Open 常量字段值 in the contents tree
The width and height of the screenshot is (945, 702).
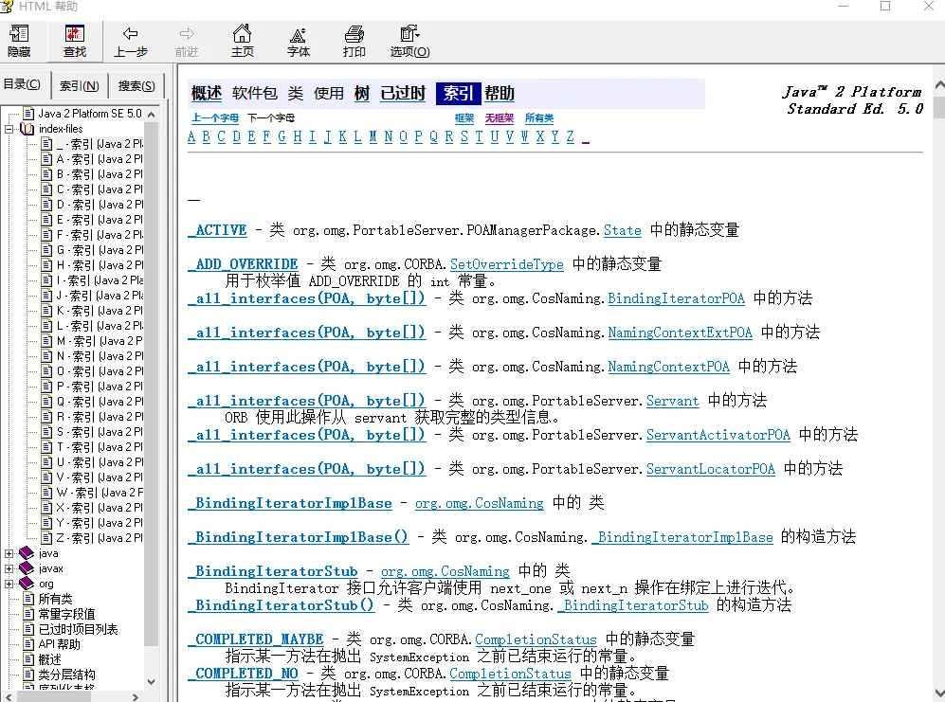[x=65, y=614]
